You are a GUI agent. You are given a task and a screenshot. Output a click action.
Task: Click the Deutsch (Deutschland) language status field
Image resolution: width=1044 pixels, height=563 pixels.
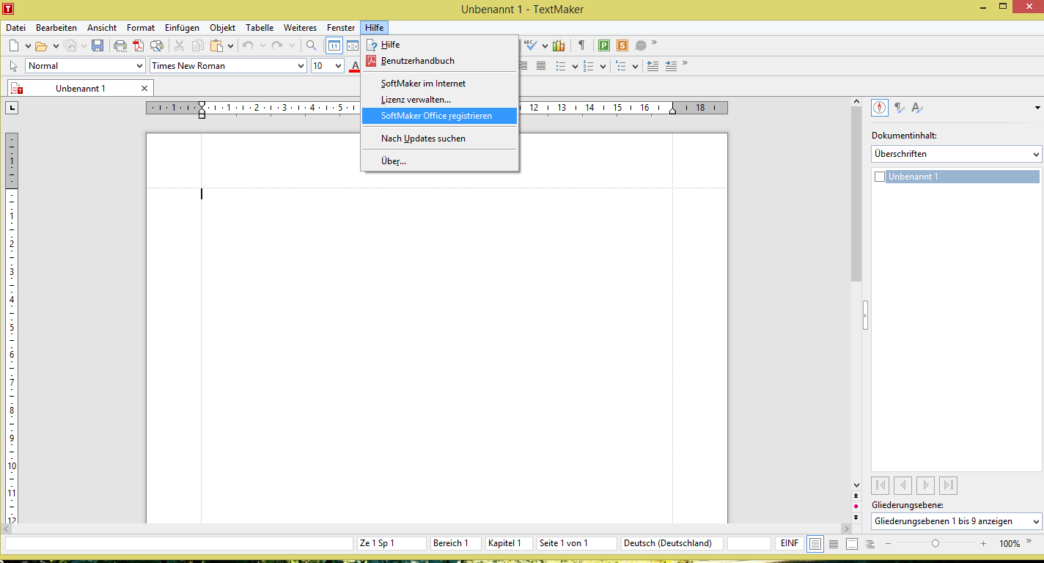(x=672, y=543)
